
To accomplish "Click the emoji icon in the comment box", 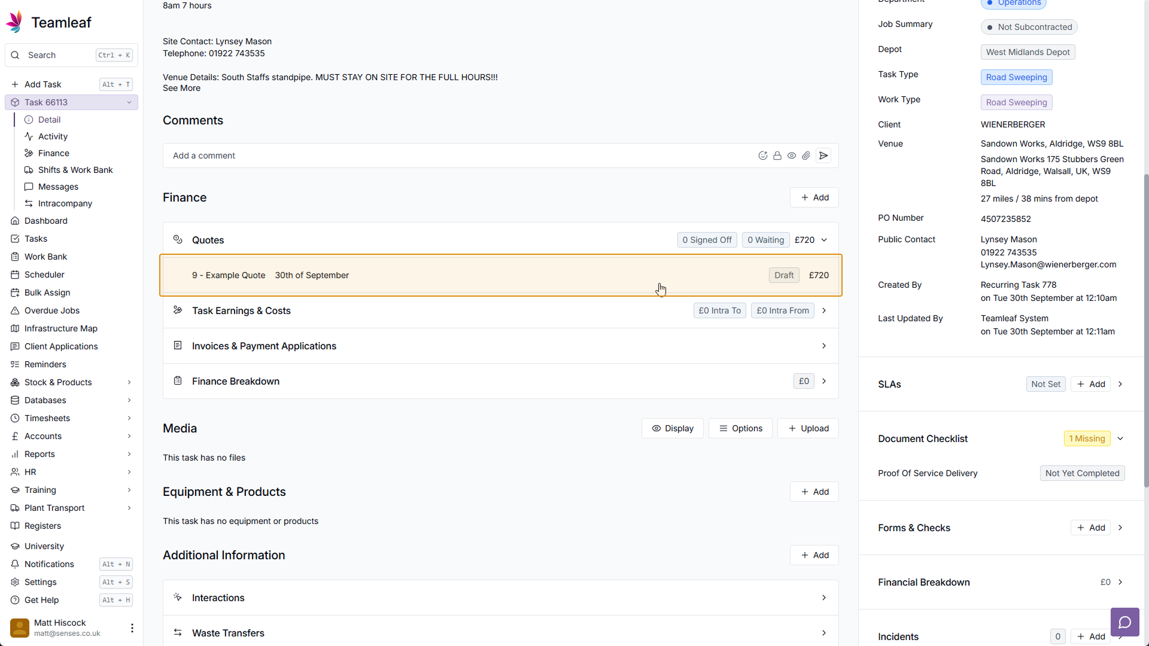I will tap(762, 156).
